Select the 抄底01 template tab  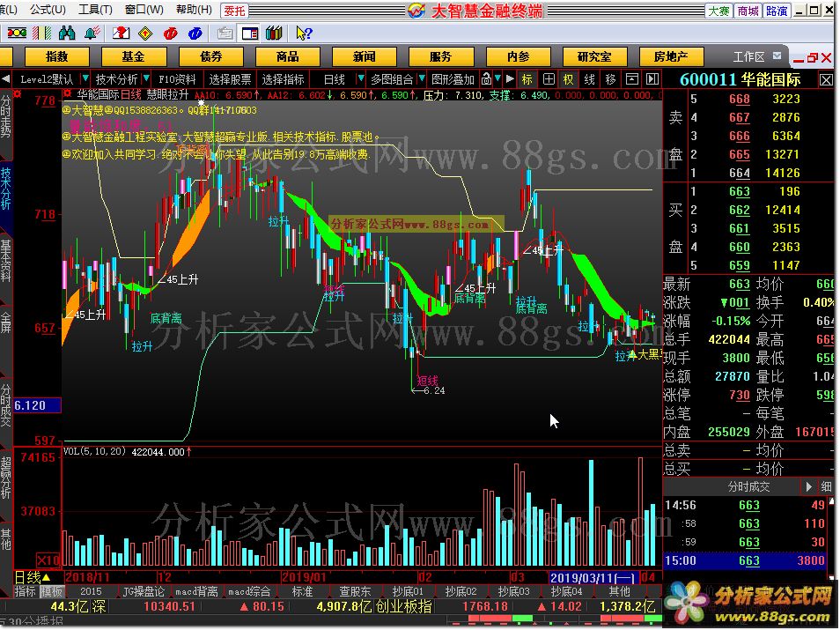point(408,591)
